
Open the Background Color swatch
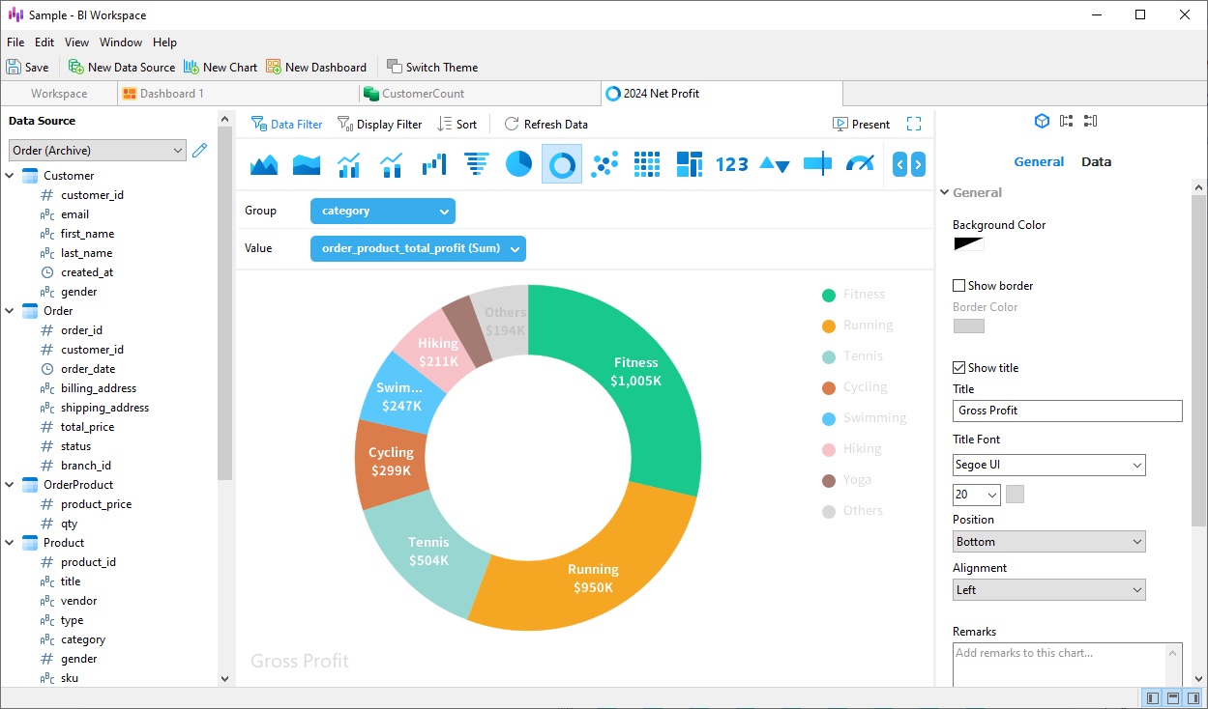tap(968, 243)
